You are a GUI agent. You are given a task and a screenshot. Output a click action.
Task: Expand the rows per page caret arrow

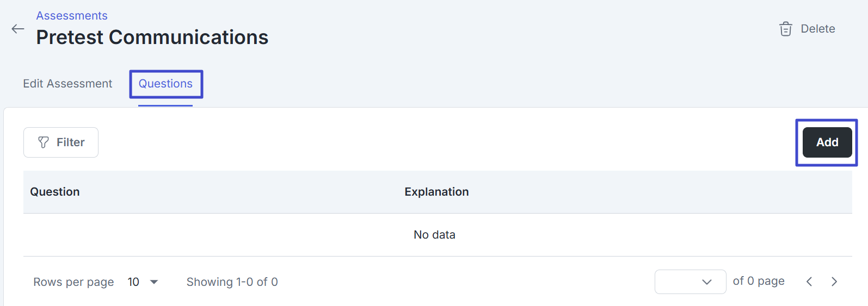coord(154,282)
